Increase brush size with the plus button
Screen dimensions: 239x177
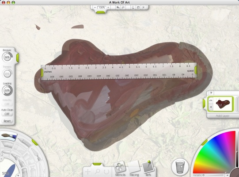[x=18, y=176]
